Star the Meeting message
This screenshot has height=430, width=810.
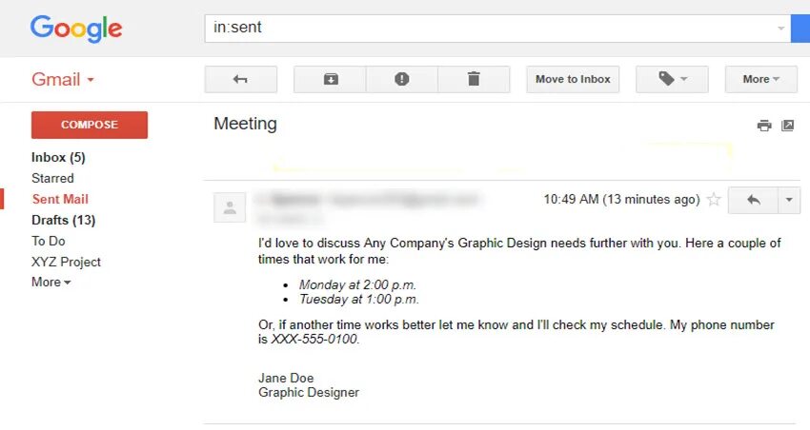click(714, 200)
